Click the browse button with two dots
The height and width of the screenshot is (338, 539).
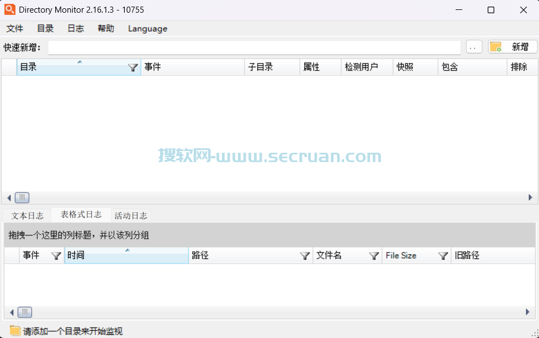pos(474,47)
